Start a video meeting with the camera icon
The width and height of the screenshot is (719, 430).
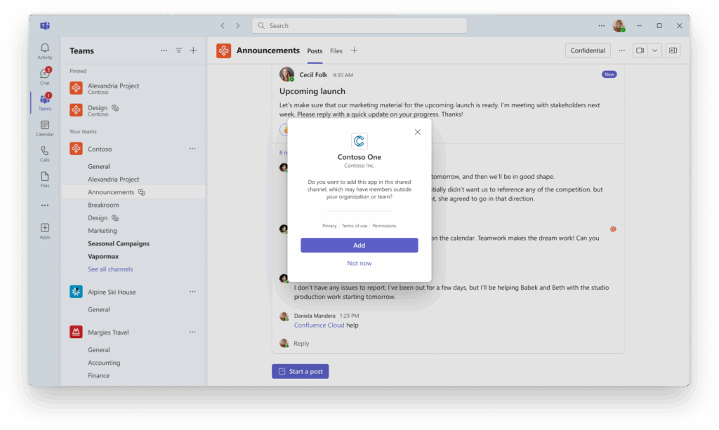[640, 51]
